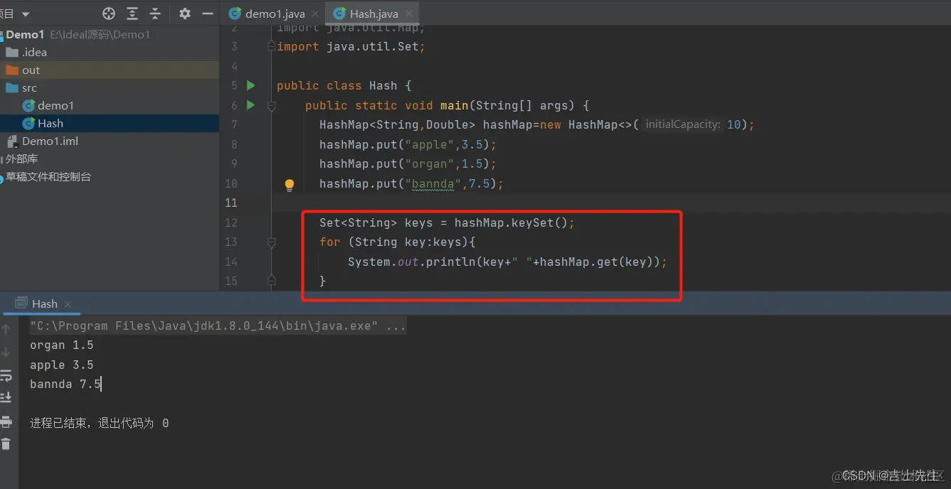Click line number 4 in gutter
The image size is (951, 489).
(x=234, y=66)
